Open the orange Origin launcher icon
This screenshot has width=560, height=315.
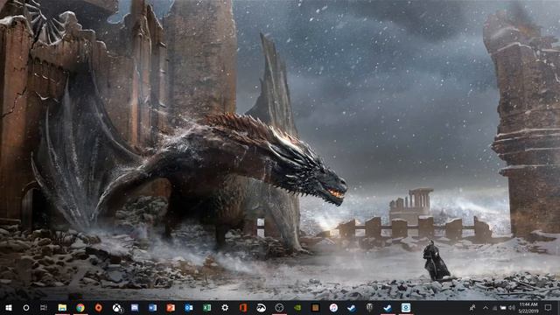[99, 307]
